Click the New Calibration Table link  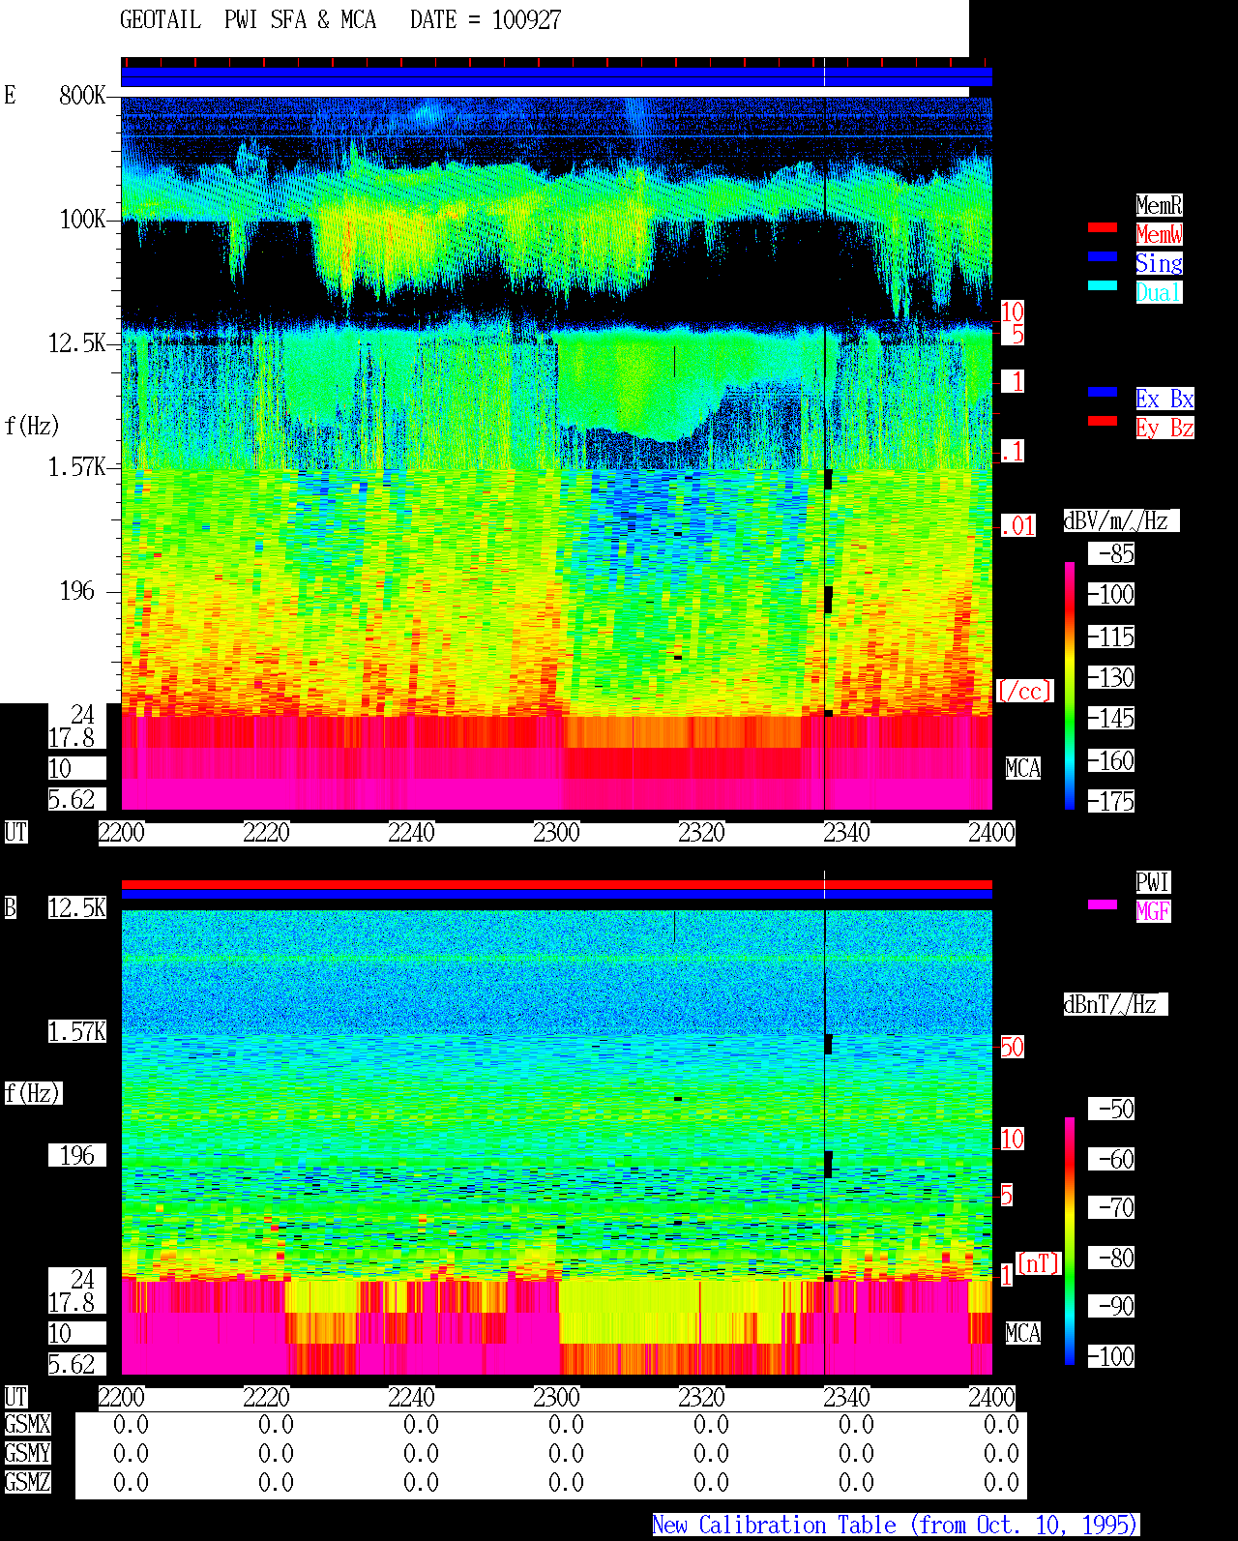click(x=895, y=1525)
